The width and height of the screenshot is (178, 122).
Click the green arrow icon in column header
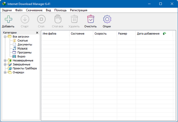(x=164, y=34)
